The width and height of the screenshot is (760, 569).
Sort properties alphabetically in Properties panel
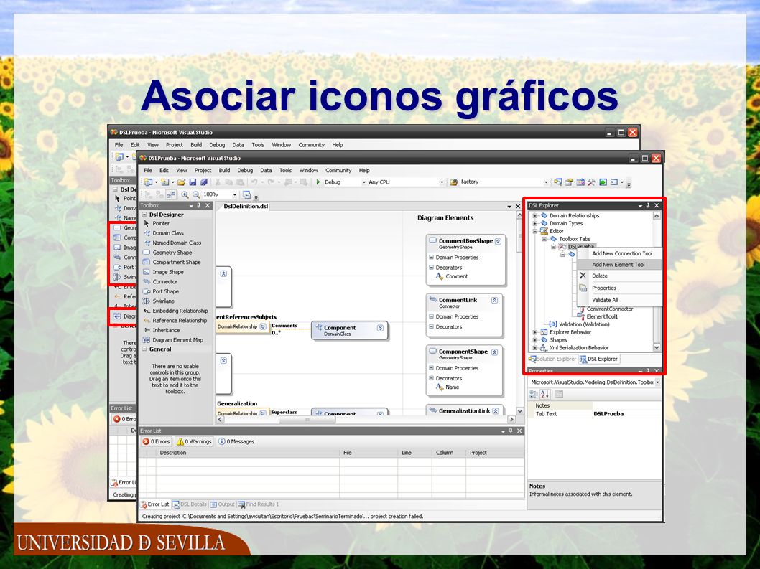click(x=544, y=394)
